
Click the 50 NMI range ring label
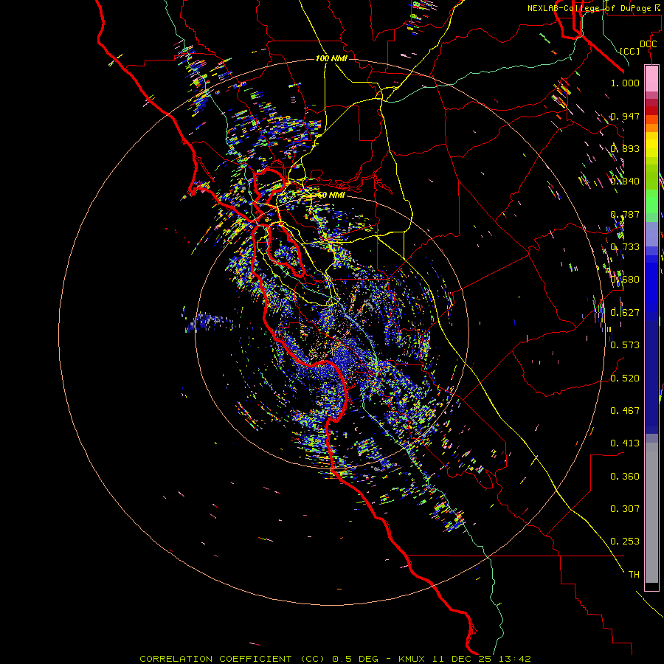pos(331,195)
